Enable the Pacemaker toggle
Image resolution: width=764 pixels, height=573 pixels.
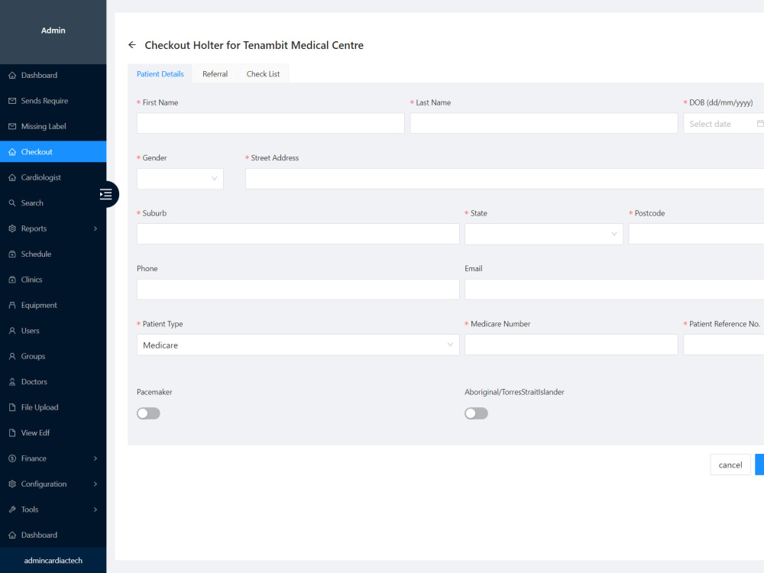(148, 413)
